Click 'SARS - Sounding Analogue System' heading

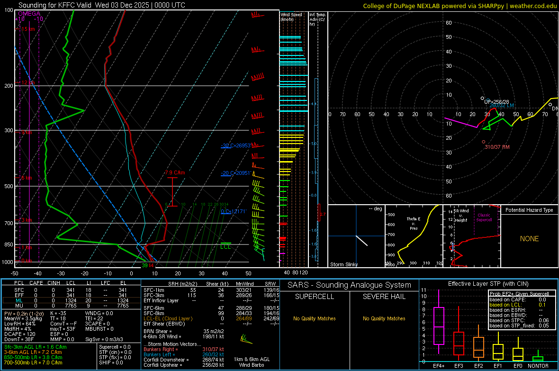tap(350, 285)
